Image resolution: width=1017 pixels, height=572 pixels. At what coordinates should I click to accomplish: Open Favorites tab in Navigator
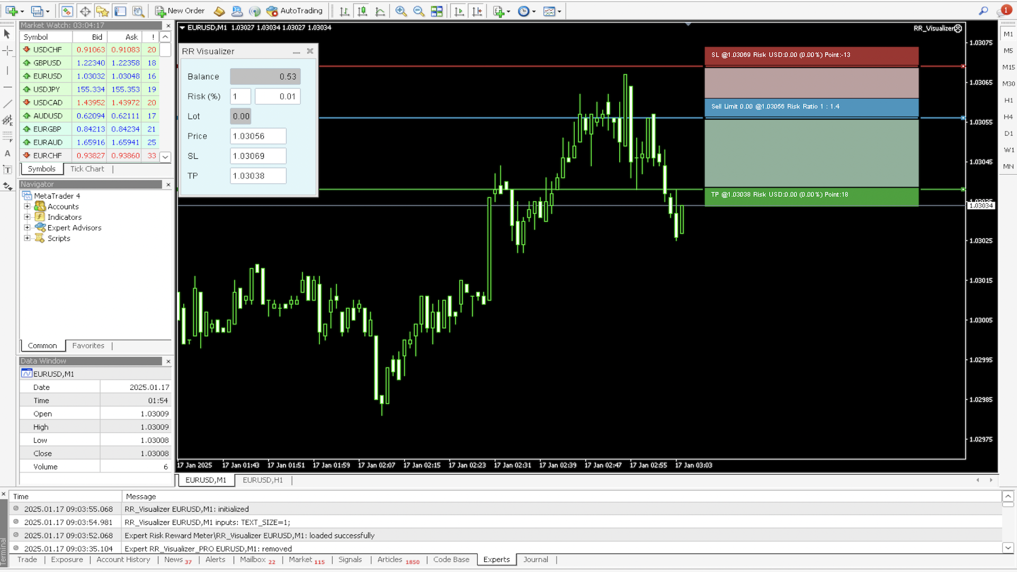pos(88,346)
